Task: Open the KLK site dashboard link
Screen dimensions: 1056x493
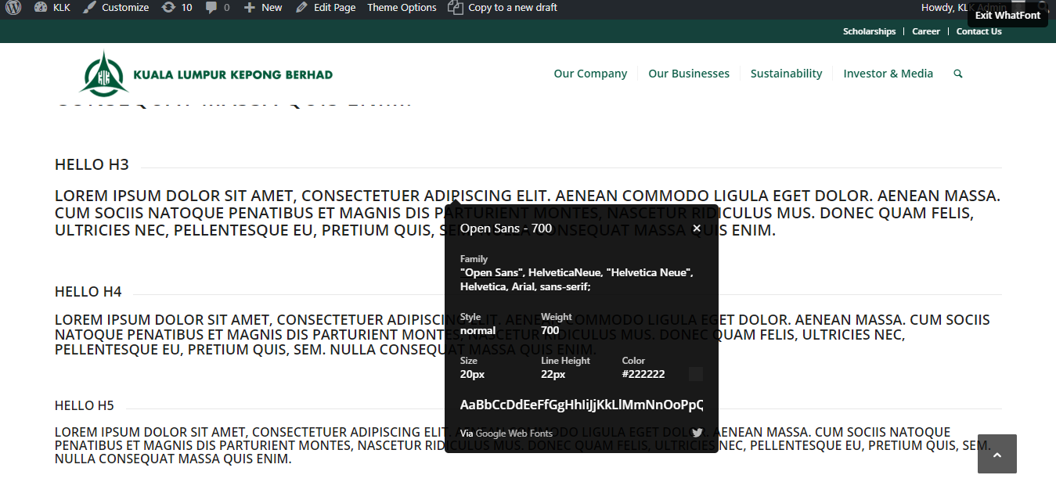Action: coord(52,8)
